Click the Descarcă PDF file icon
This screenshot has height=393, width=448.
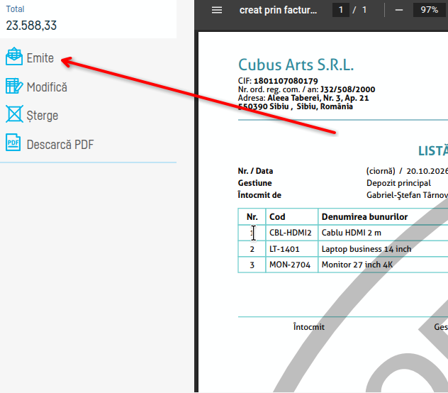(x=13, y=143)
